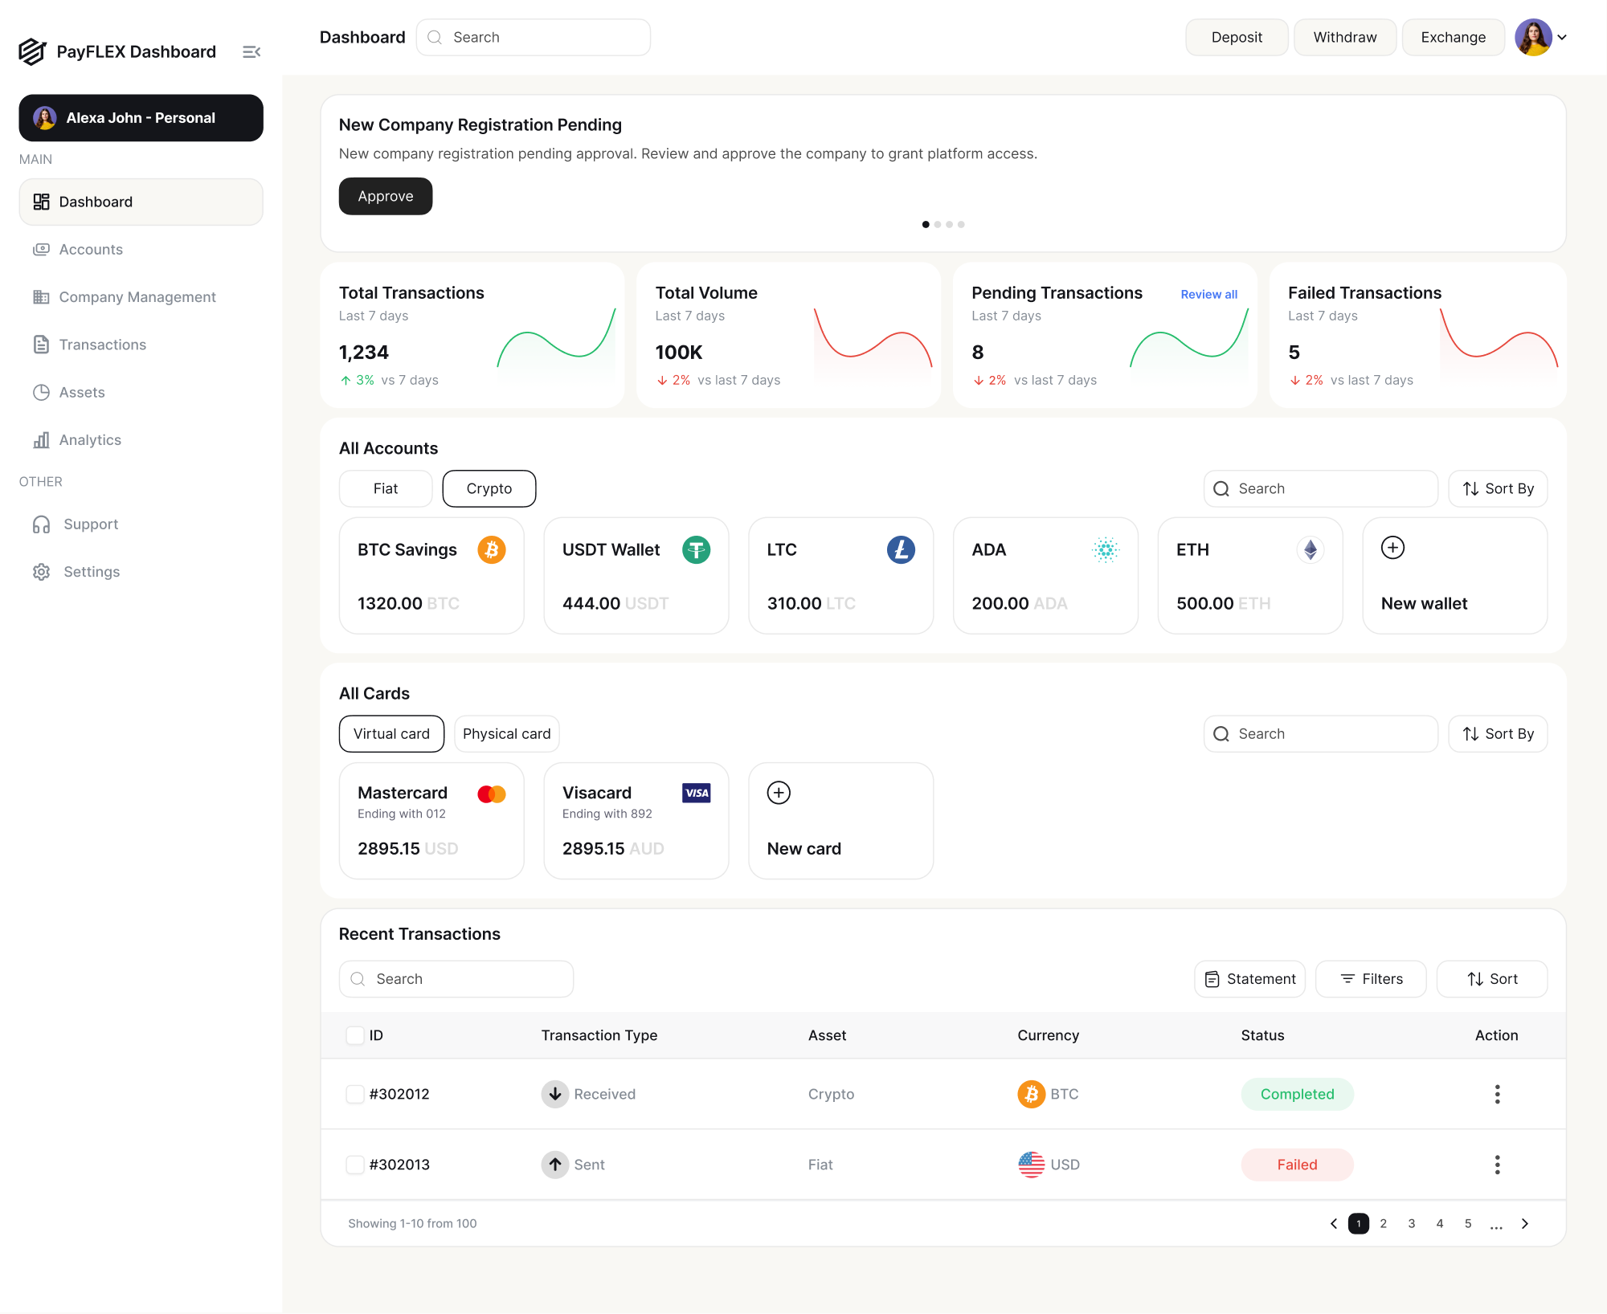Screen dimensions: 1607x1314
Task: Jump to second banner slide dot
Action: pos(938,225)
